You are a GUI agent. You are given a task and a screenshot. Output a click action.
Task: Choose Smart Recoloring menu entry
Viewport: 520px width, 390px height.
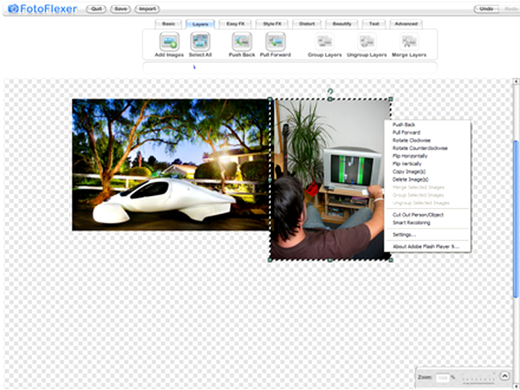(x=411, y=222)
